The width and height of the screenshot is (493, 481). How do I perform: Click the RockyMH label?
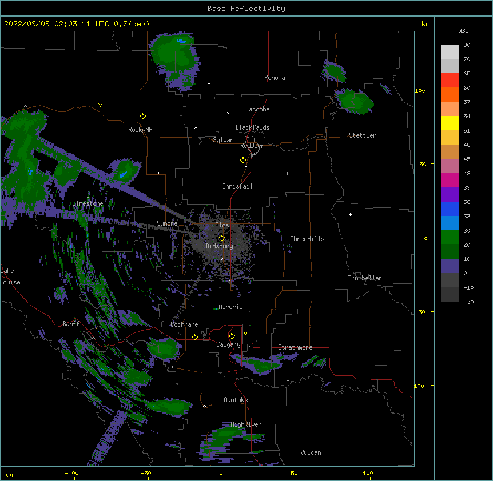(140, 129)
